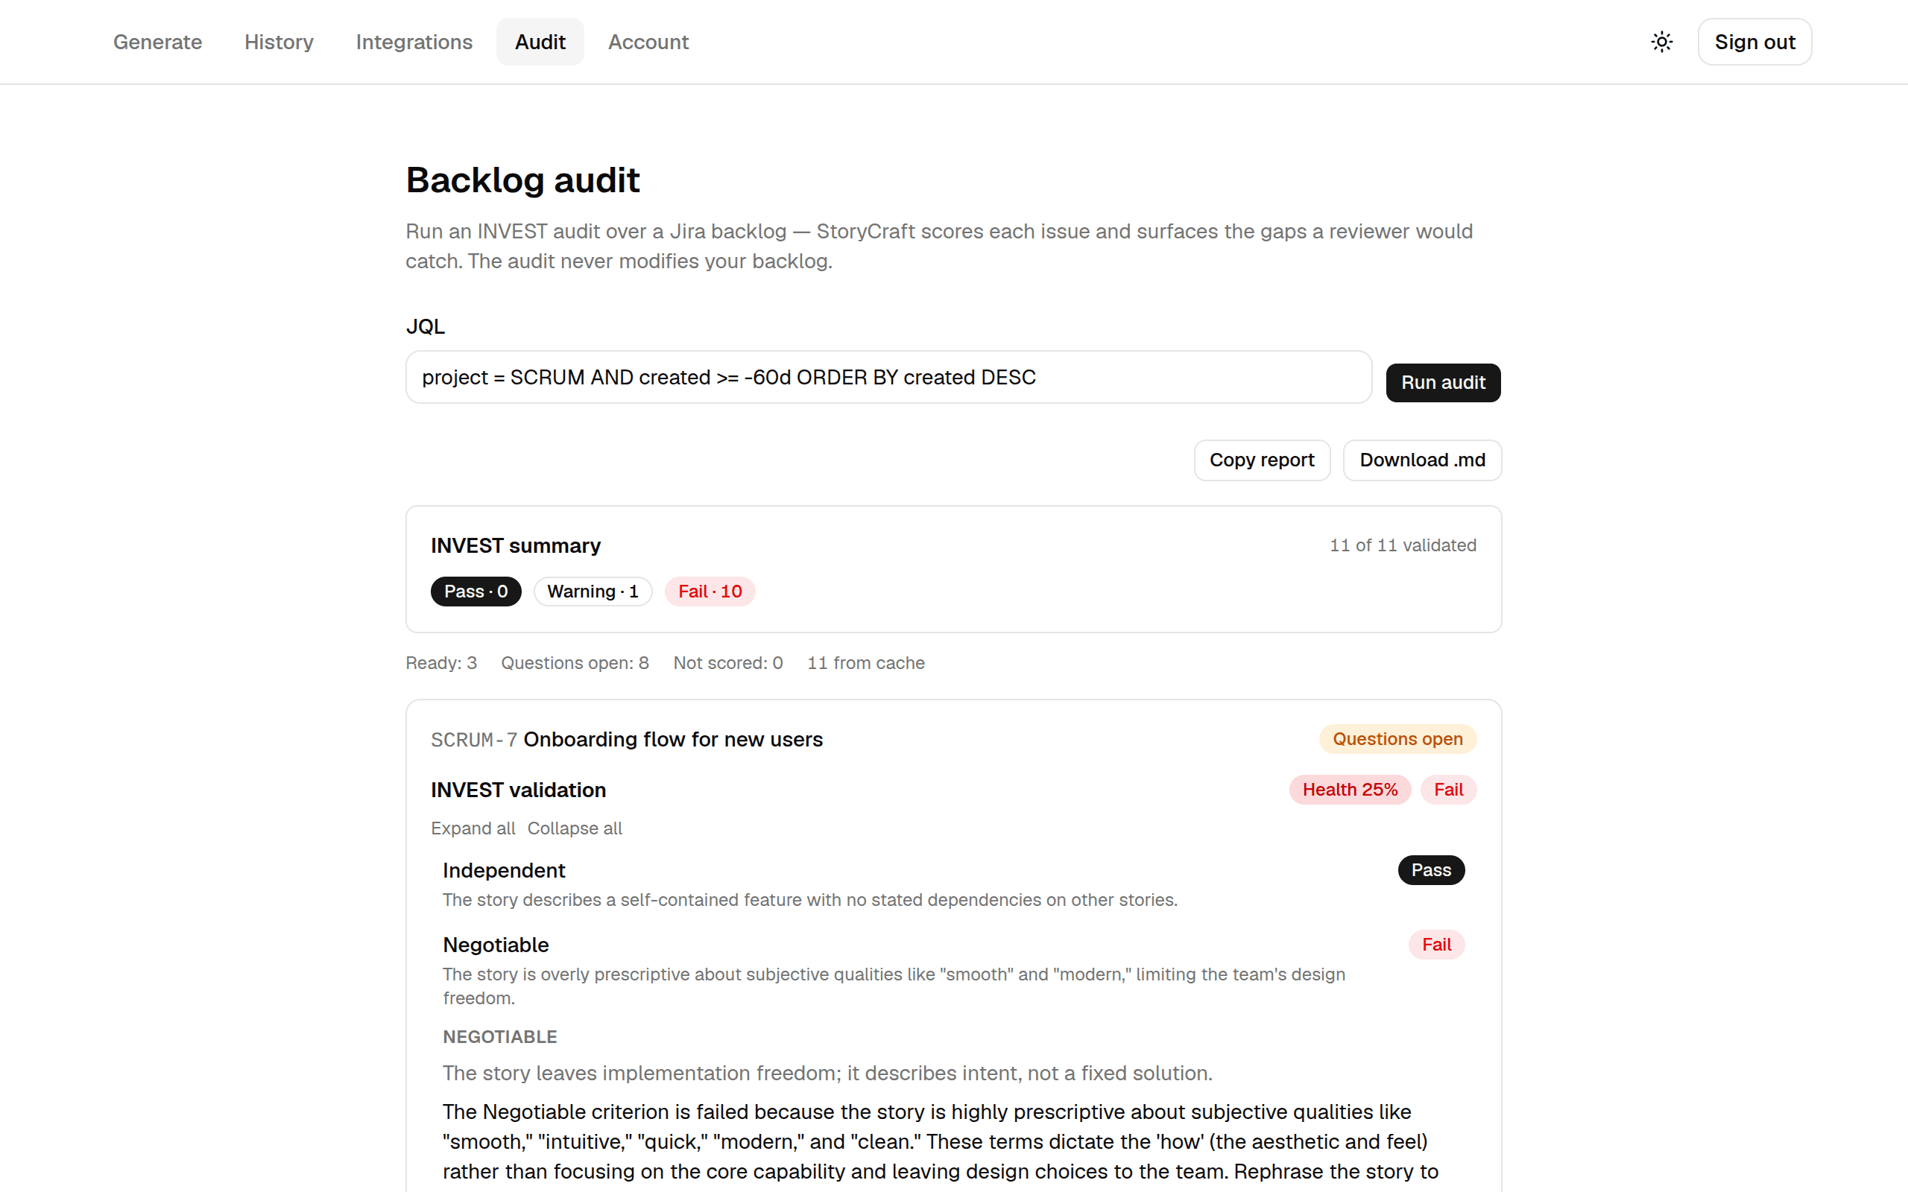Collapse all INVEST criteria

tap(574, 828)
